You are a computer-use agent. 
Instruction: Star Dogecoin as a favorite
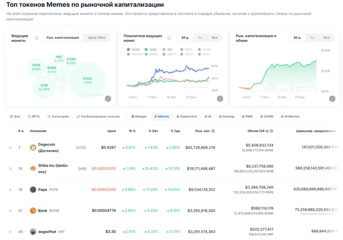pyautogui.click(x=10, y=147)
